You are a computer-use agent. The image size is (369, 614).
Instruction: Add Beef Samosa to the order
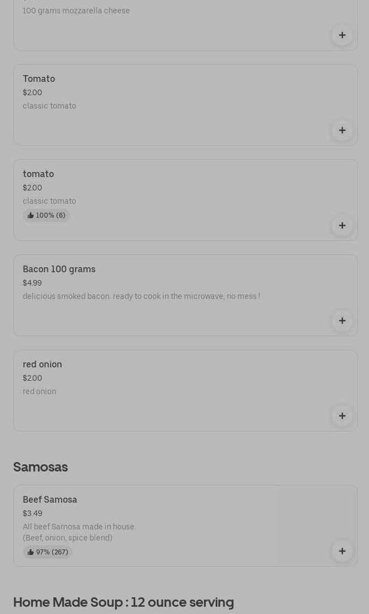coord(342,551)
